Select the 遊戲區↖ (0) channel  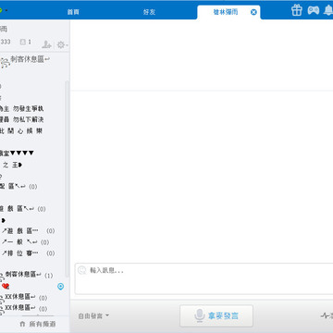coord(23,209)
